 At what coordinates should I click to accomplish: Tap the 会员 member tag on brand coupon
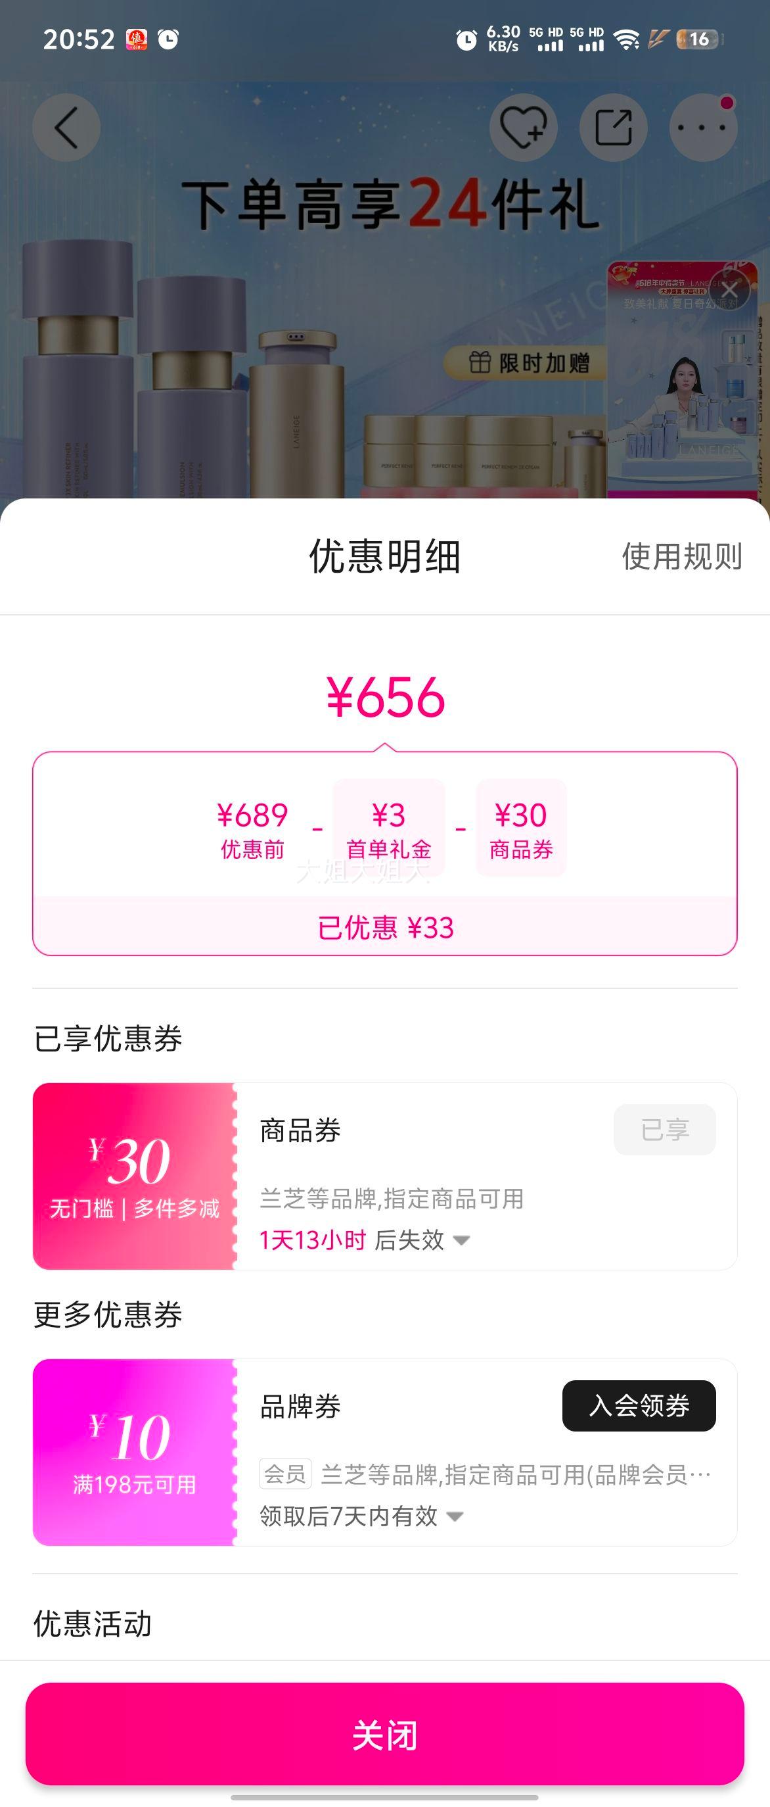click(285, 1474)
